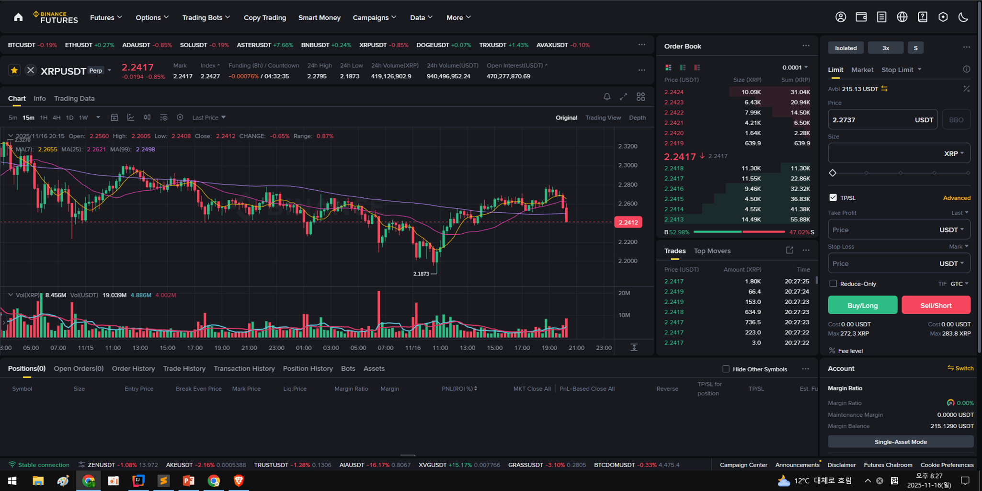
Task: Open Copy Trading menu item
Action: click(x=265, y=17)
